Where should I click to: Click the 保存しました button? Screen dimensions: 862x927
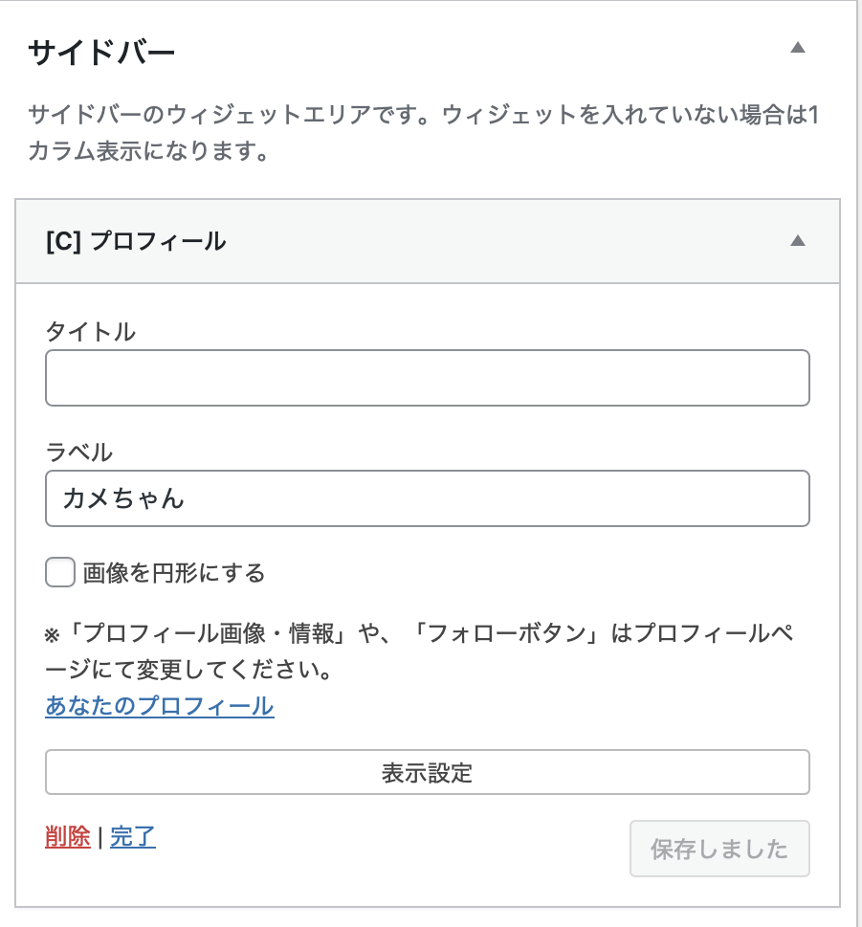tap(719, 849)
